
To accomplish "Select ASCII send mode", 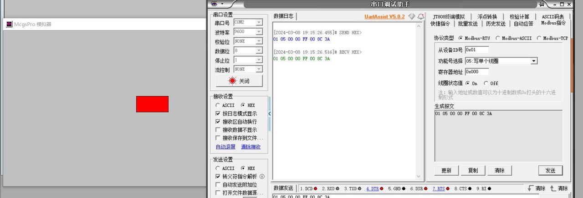I will [218, 168].
